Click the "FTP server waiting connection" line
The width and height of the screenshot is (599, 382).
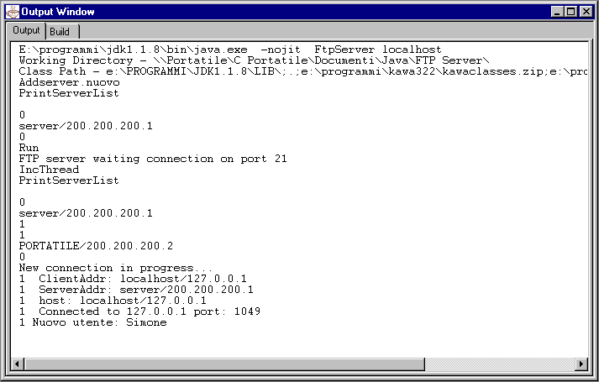(153, 159)
